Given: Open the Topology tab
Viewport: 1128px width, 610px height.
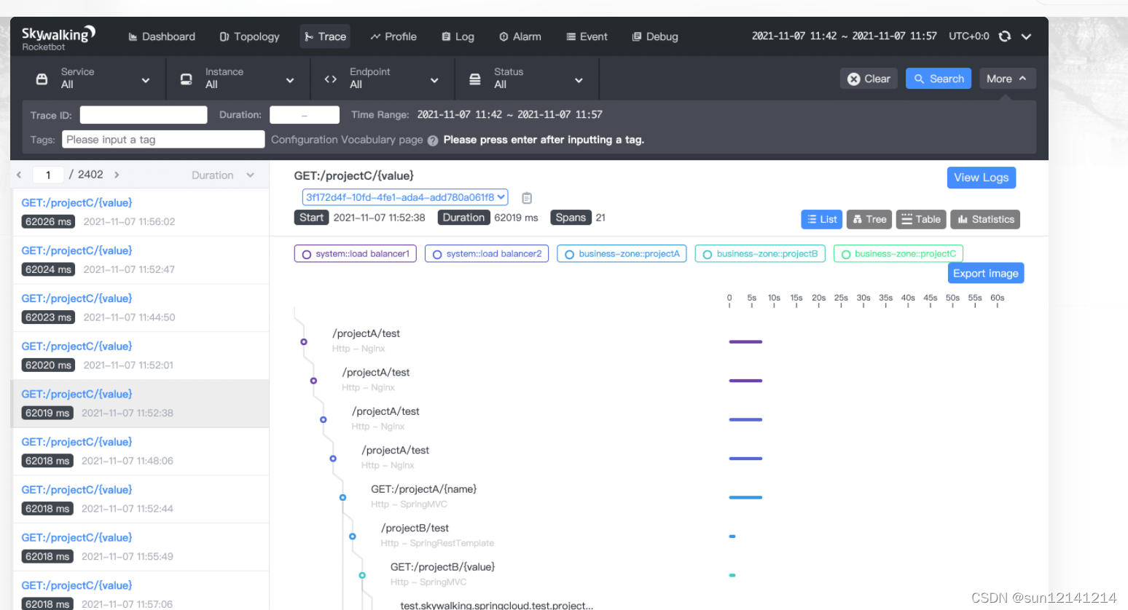Looking at the screenshot, I should click(x=249, y=36).
